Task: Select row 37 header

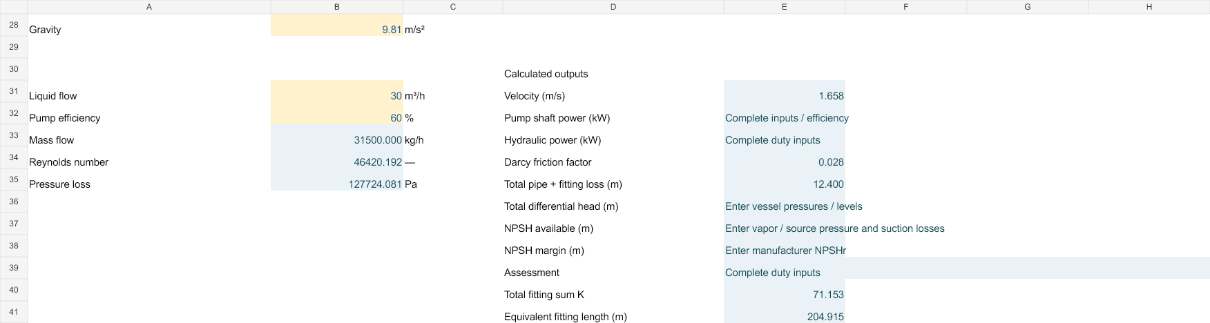Action: tap(14, 224)
